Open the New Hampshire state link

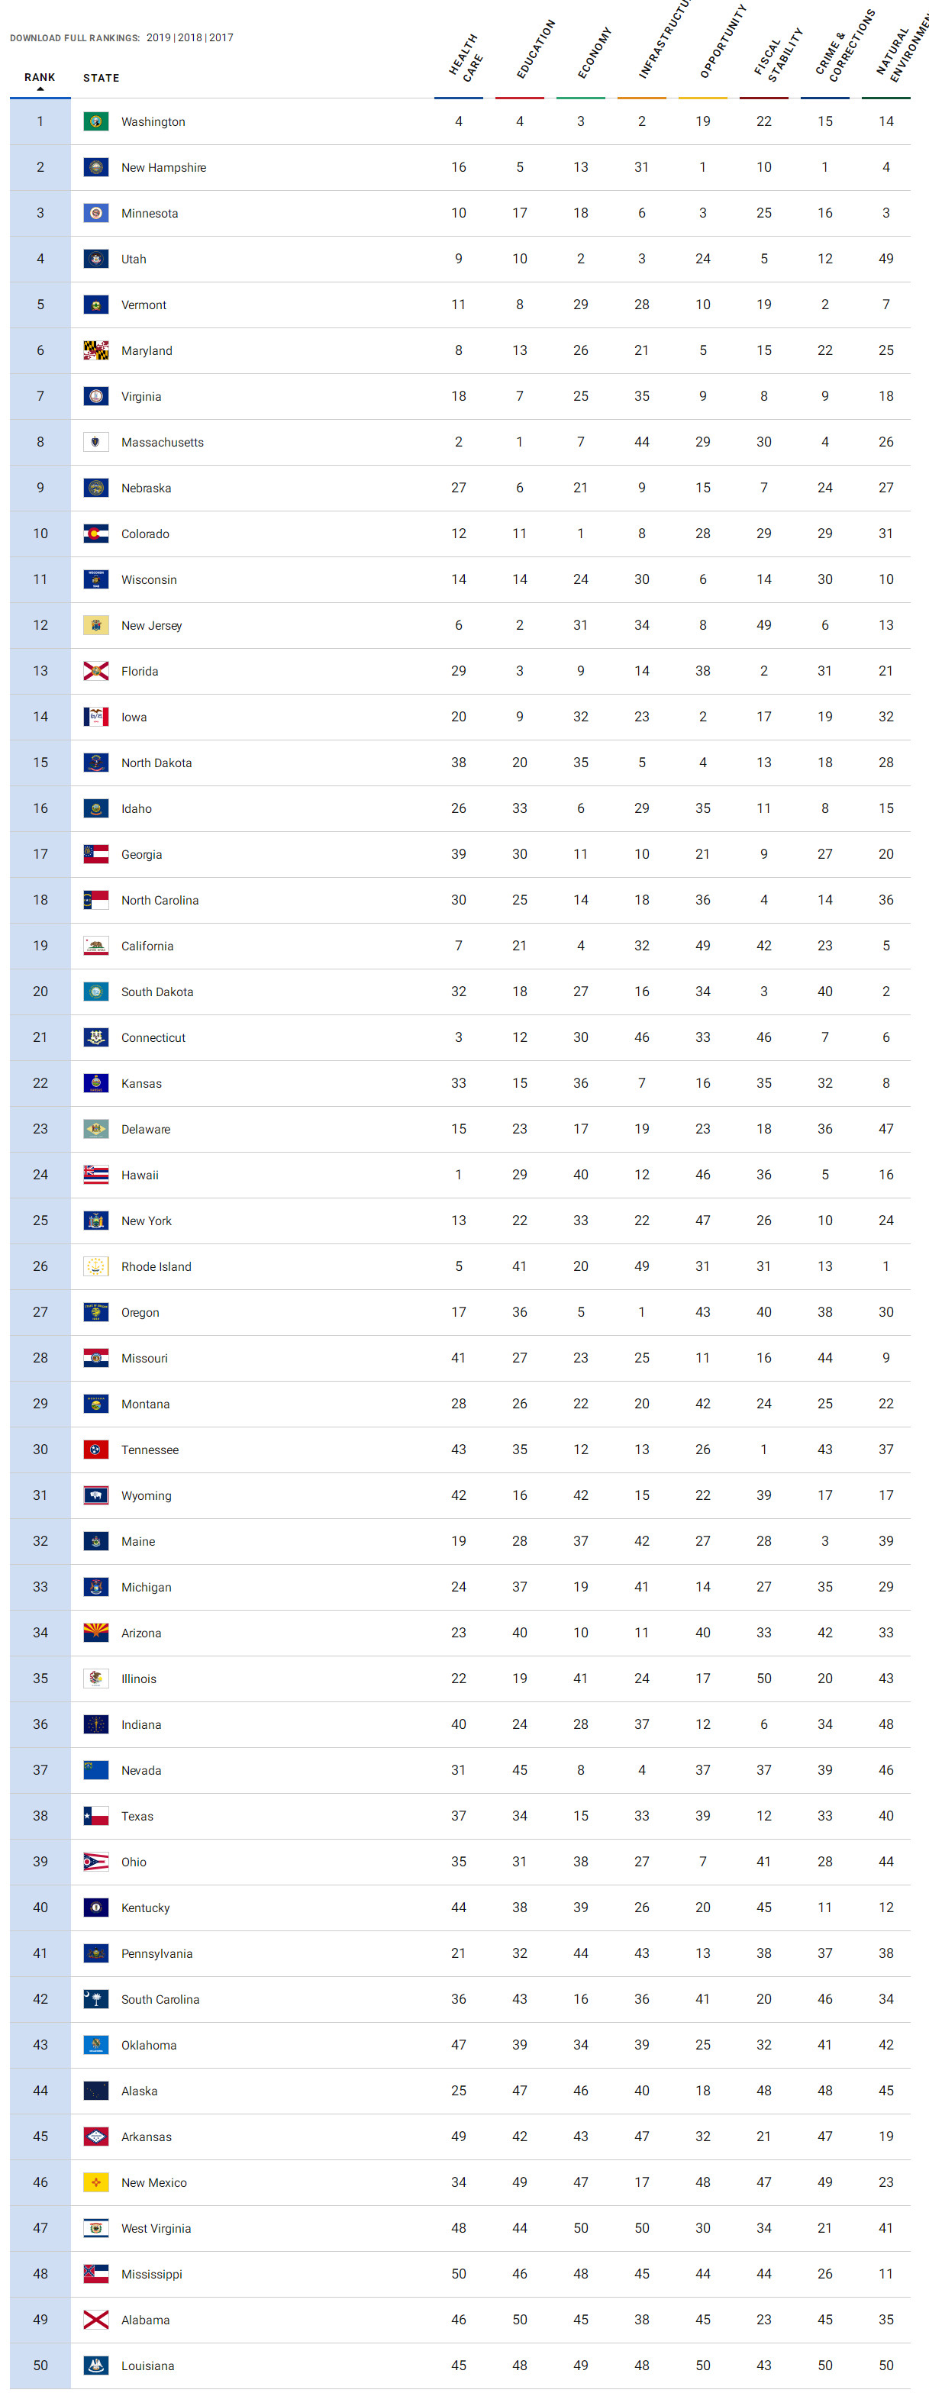tap(163, 167)
